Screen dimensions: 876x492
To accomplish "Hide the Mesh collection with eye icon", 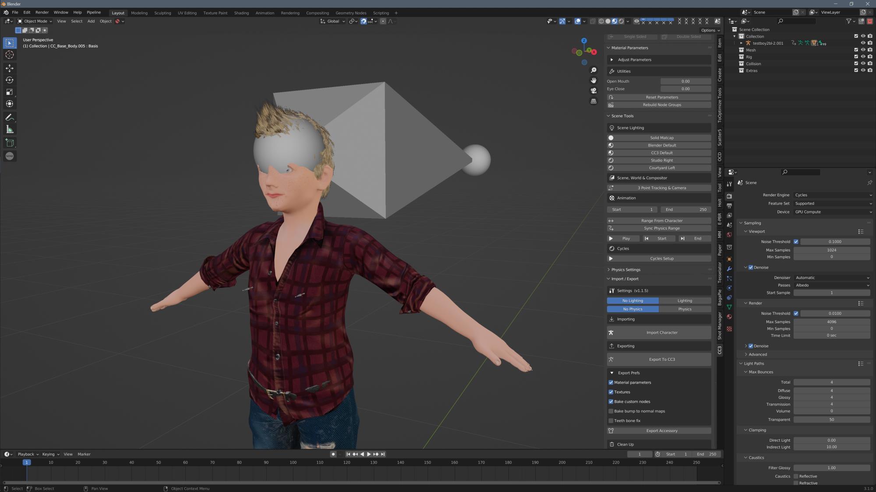I will [x=863, y=50].
